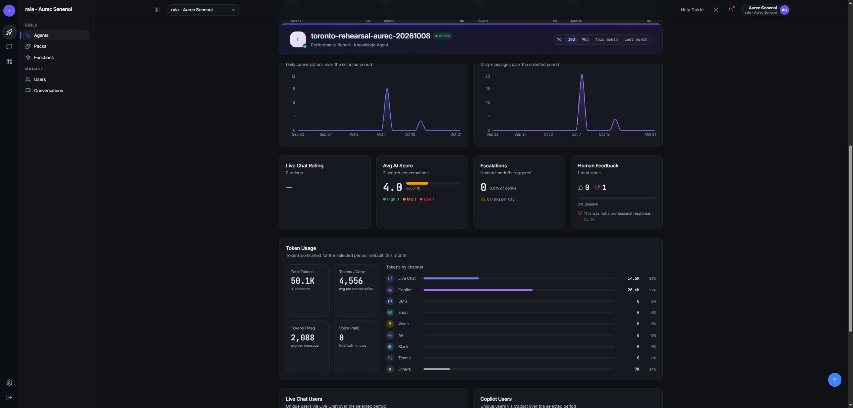Click the '0.0 avg per day' text
The image size is (853, 408).
[x=501, y=199]
